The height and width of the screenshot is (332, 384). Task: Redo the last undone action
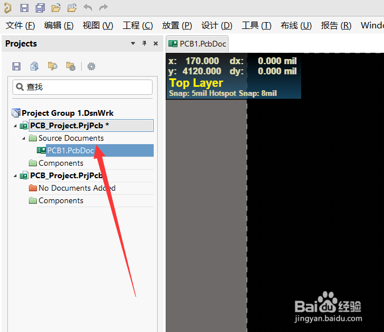click(x=103, y=7)
